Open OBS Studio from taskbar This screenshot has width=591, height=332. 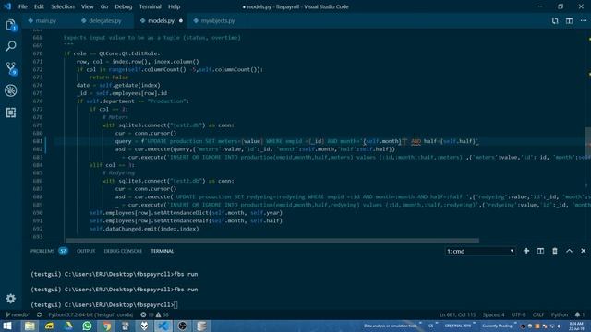[x=183, y=326]
